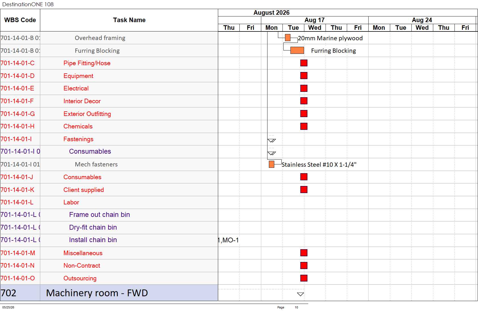Click WBS code 701-14-01-E
This screenshot has width=478, height=311.
(17, 88)
